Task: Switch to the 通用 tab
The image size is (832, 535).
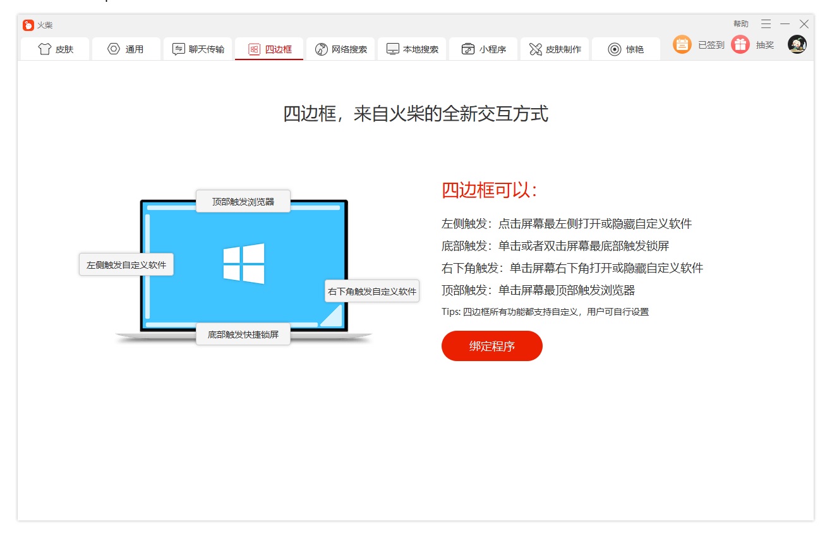Action: [126, 48]
